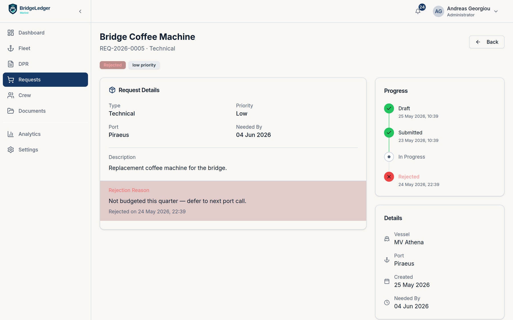The image size is (513, 320).
Task: Click the Submitted step green checkmark
Action: pyautogui.click(x=389, y=133)
